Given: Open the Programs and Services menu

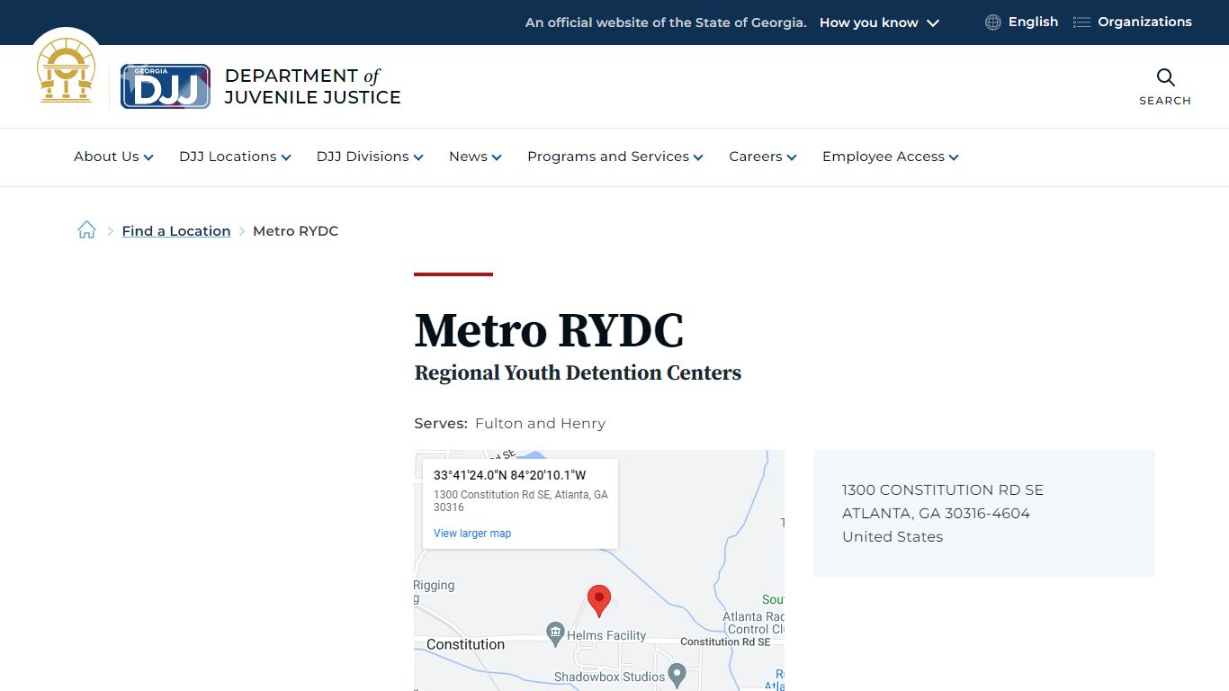Looking at the screenshot, I should point(615,157).
